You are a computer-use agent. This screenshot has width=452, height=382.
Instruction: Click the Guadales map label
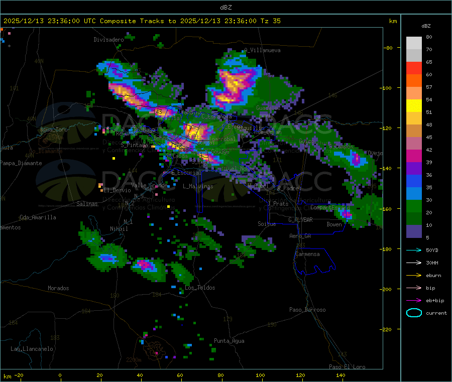[268, 108]
